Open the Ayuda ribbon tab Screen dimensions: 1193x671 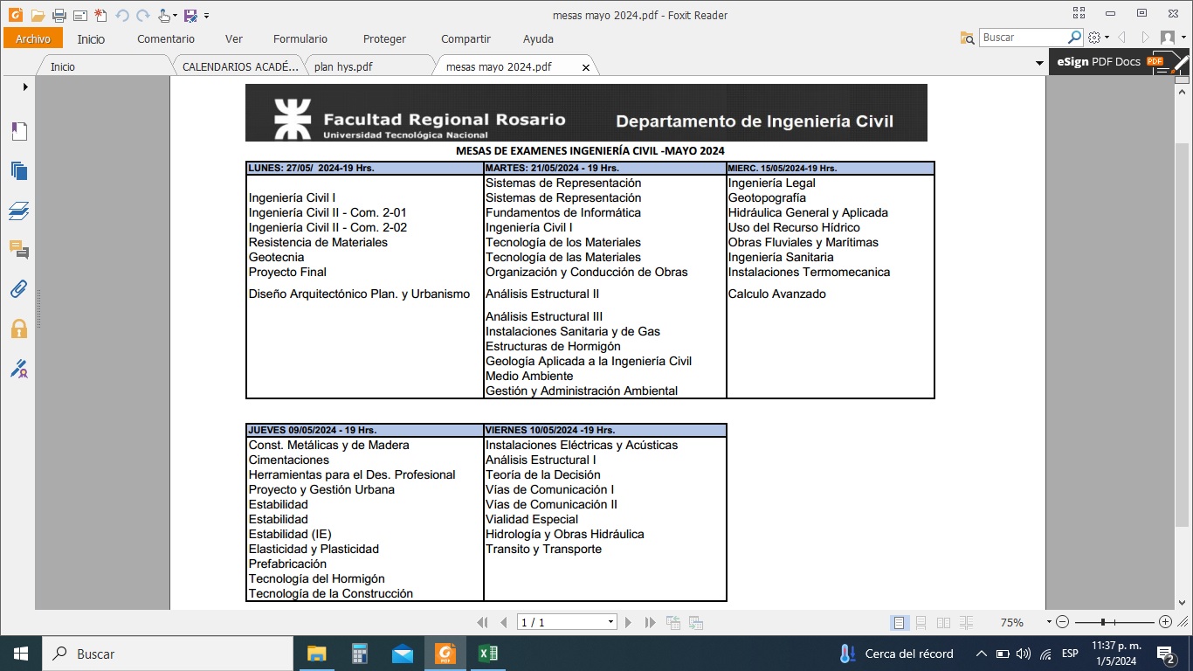point(538,38)
